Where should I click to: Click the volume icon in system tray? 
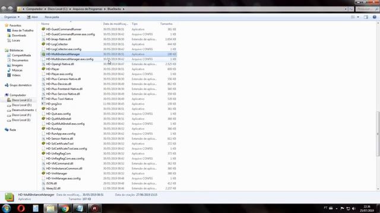pyautogui.click(x=354, y=208)
